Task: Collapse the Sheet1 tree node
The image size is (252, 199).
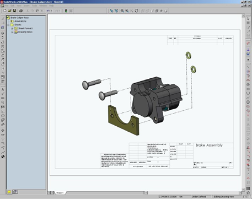Action: [8, 25]
